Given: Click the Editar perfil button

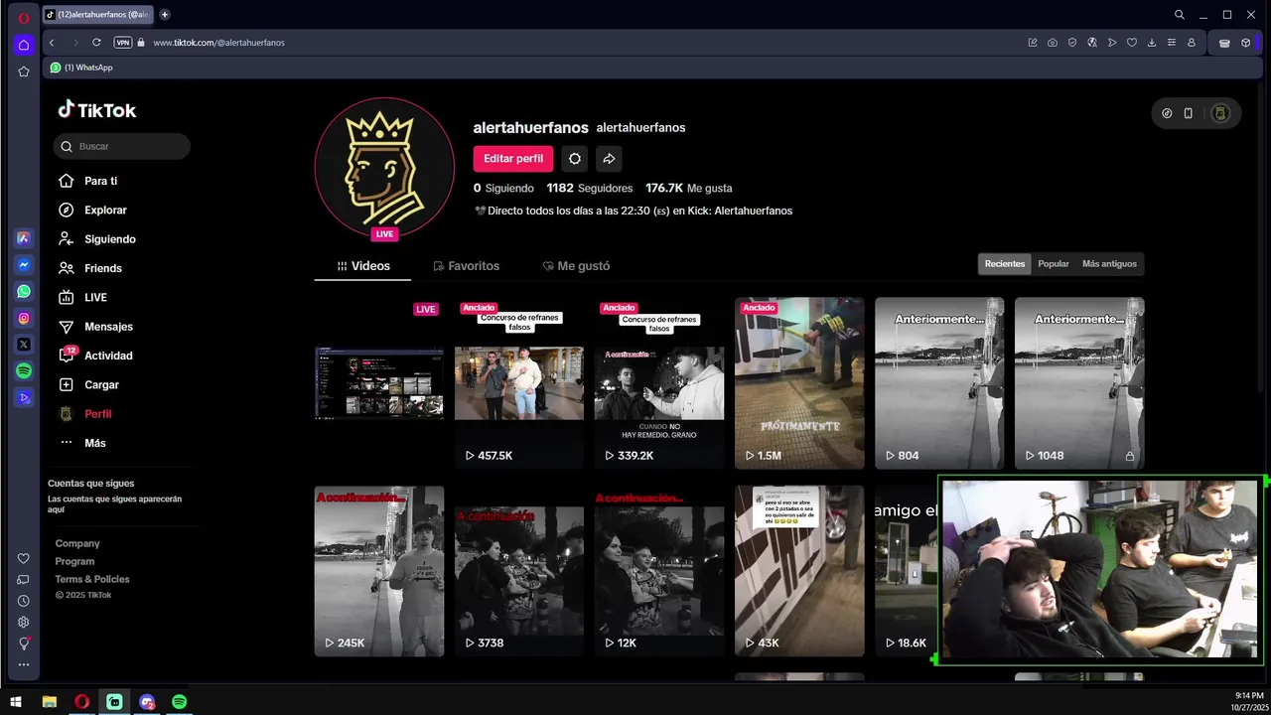Looking at the screenshot, I should click(513, 159).
